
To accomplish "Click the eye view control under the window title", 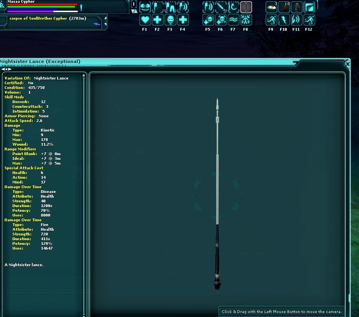I will [6, 69].
